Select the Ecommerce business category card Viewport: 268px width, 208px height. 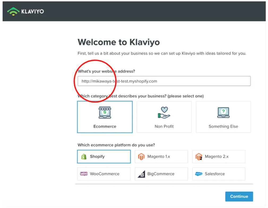click(105, 117)
